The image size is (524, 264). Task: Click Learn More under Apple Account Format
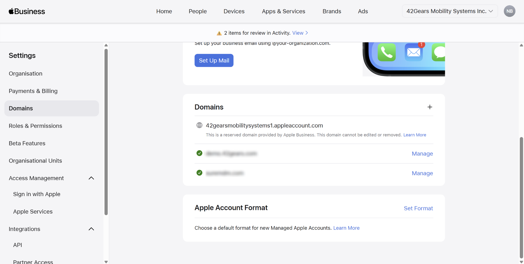[x=346, y=228]
